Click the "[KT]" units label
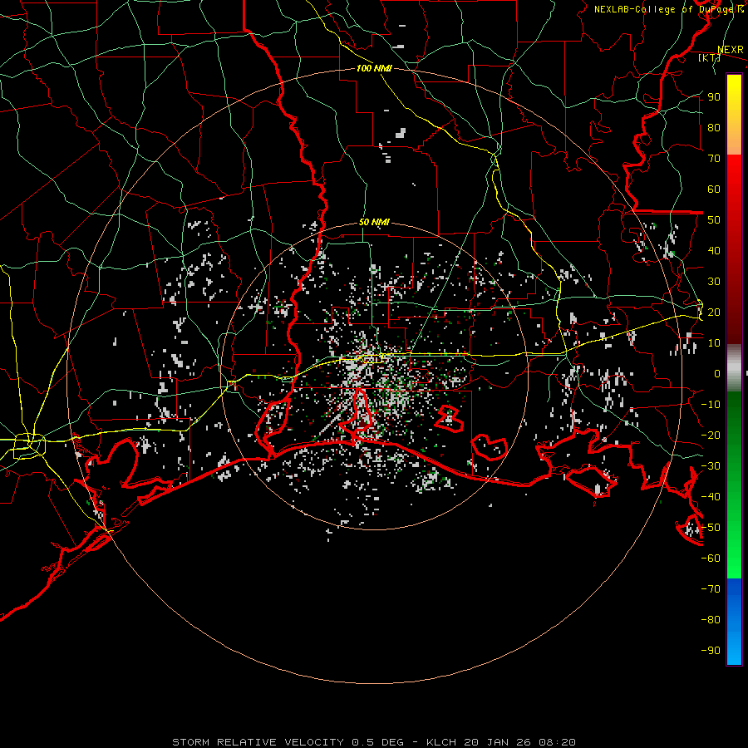748x748 pixels. (710, 58)
